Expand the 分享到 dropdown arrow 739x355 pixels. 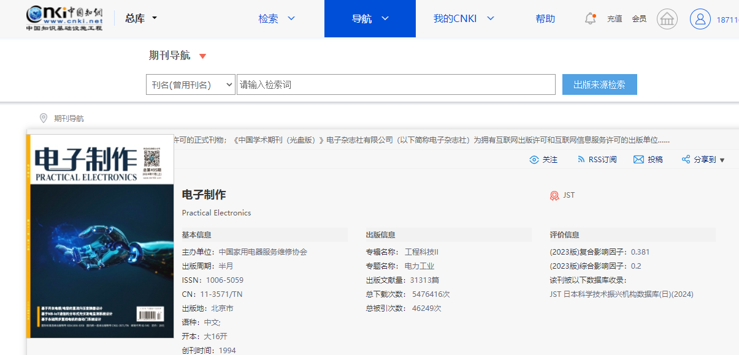(x=722, y=160)
